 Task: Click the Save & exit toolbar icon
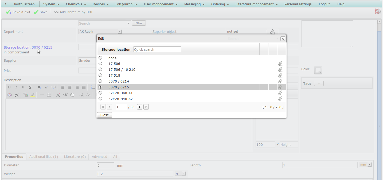(9, 12)
